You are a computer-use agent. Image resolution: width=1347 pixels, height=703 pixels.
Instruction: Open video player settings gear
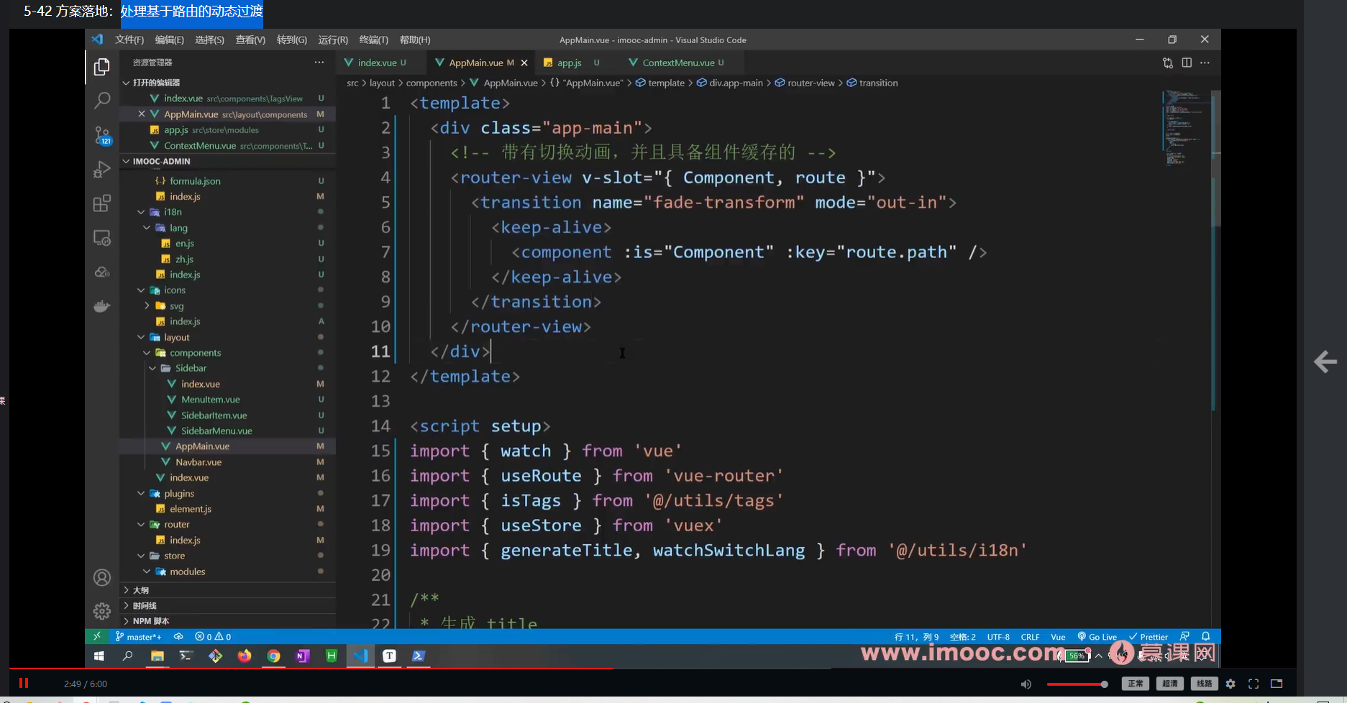[1230, 684]
